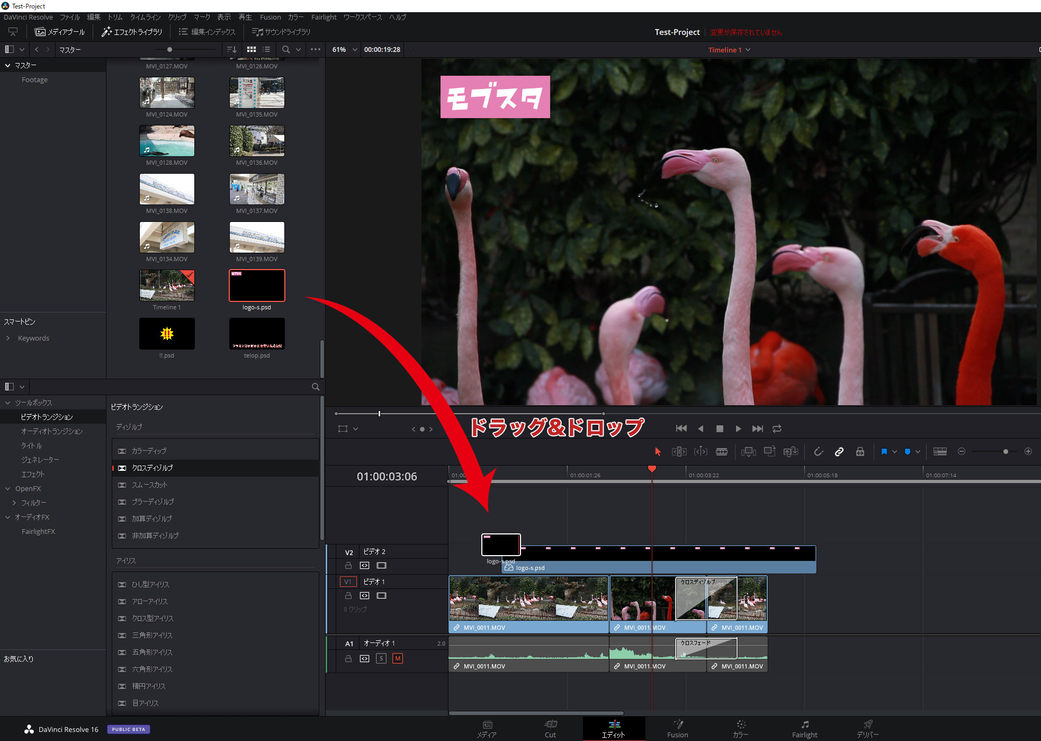The width and height of the screenshot is (1041, 741).
Task: Enable loop playback icon
Action: coord(777,428)
